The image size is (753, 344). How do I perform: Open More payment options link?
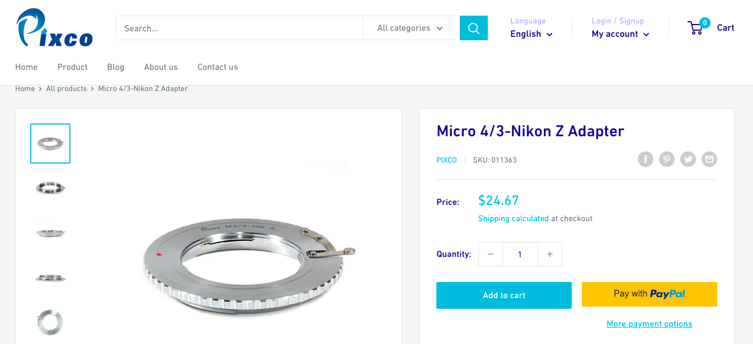click(x=650, y=324)
